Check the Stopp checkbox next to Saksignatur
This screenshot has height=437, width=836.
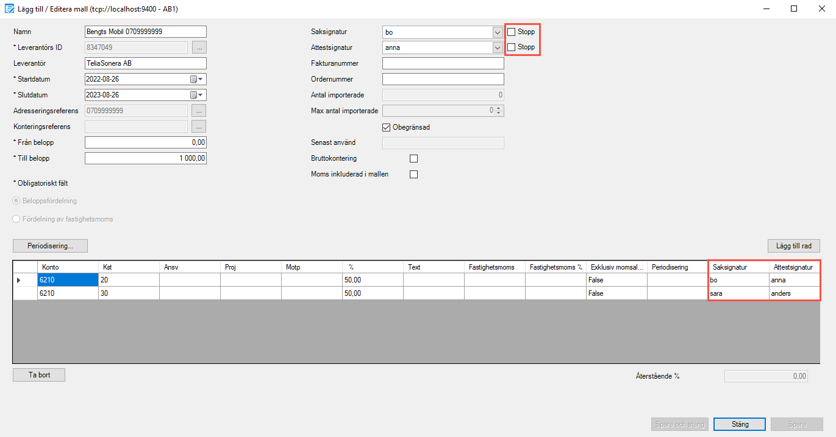[x=511, y=32]
